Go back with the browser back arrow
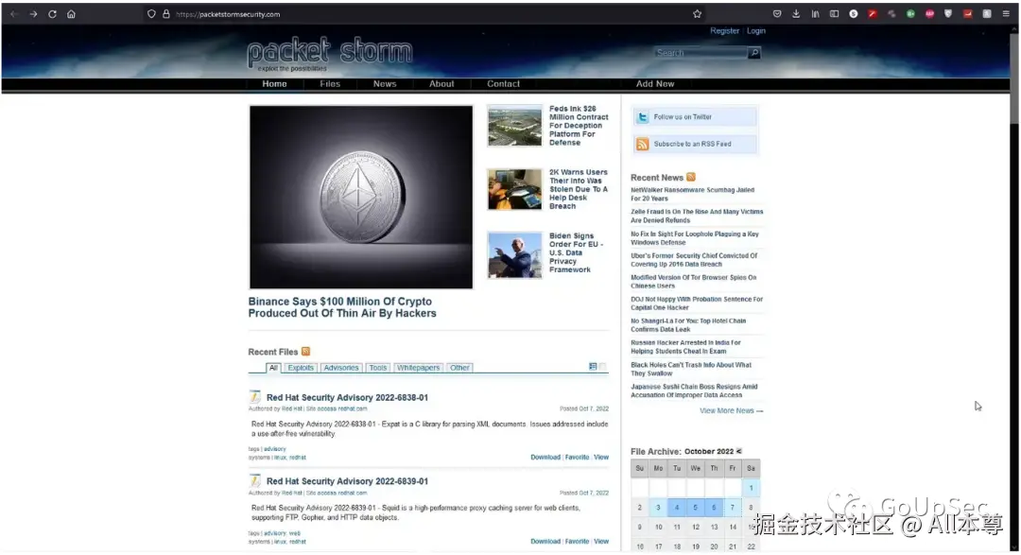This screenshot has height=555, width=1021. [x=13, y=13]
